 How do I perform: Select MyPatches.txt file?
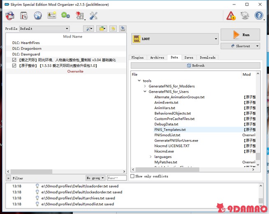pos(166,162)
